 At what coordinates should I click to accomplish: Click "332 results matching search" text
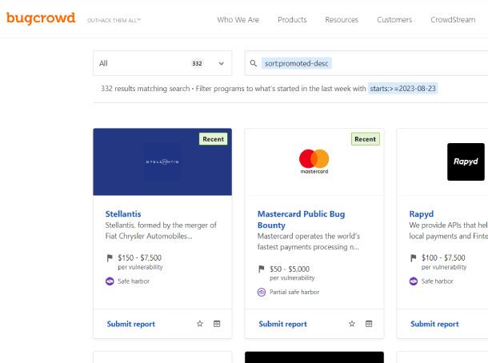tap(145, 89)
